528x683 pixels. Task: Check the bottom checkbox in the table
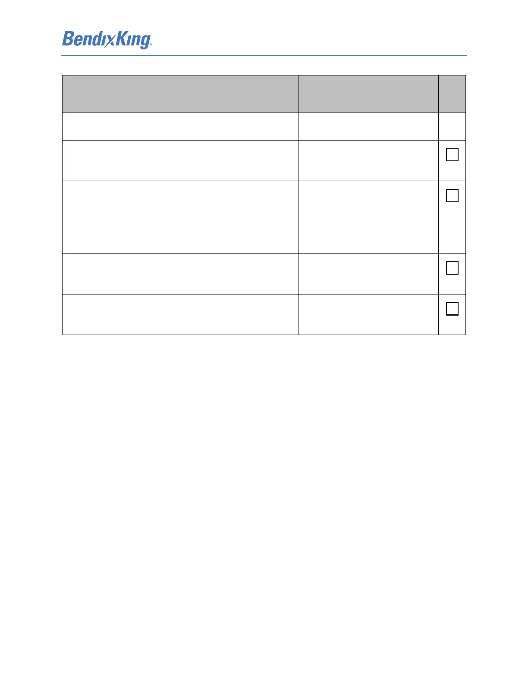click(x=452, y=309)
